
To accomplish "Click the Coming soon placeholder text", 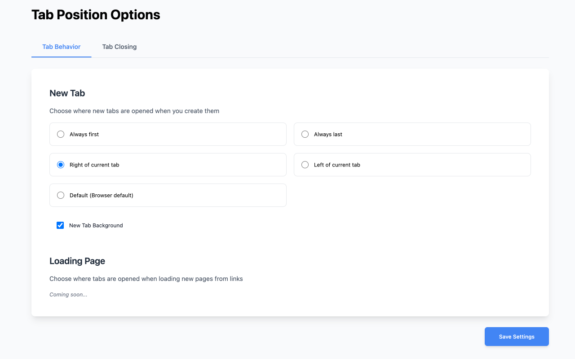I will coord(68,294).
